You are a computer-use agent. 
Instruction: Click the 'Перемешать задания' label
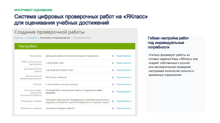point(31,108)
